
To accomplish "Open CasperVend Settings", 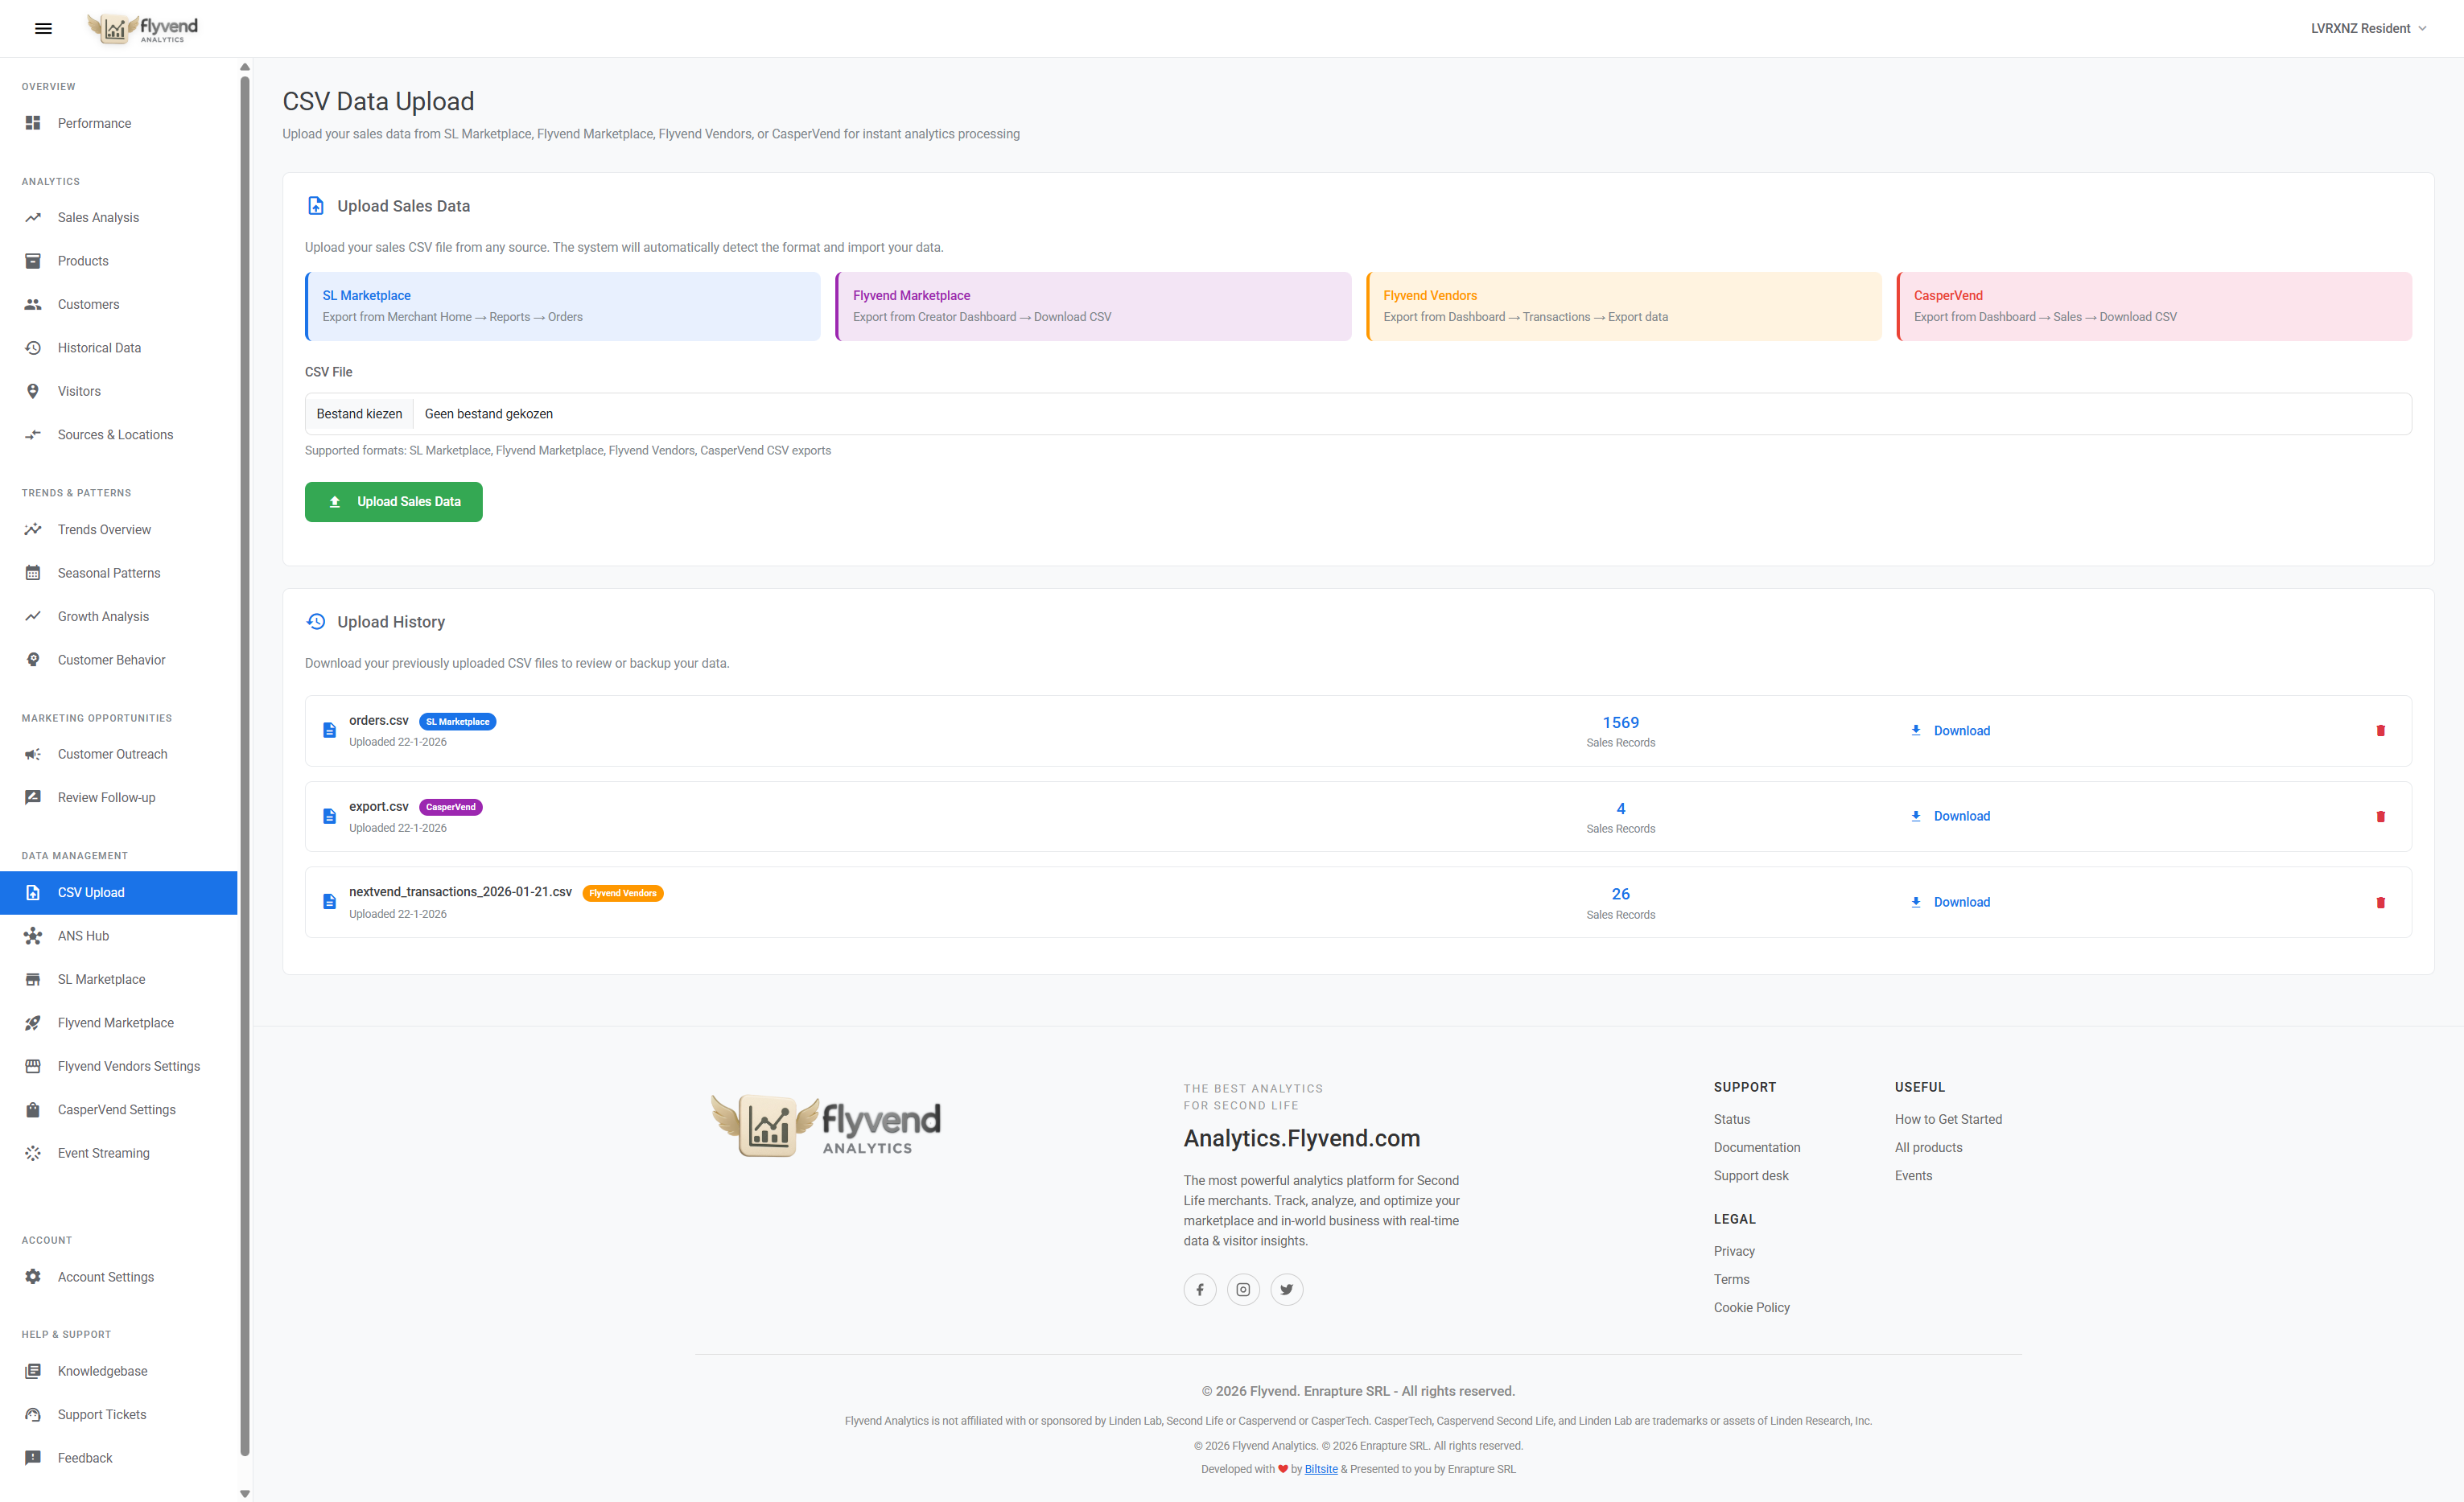I will click(114, 1109).
